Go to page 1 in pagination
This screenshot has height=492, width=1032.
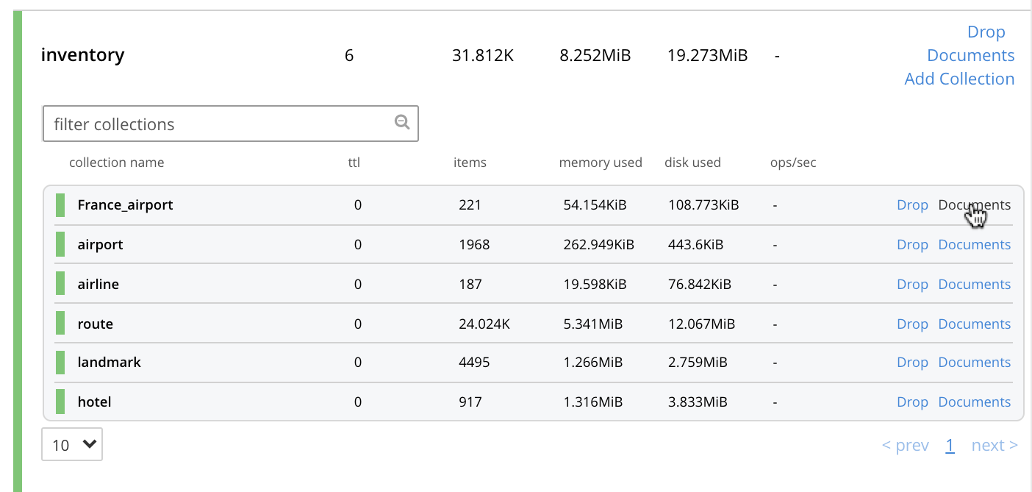click(x=950, y=445)
